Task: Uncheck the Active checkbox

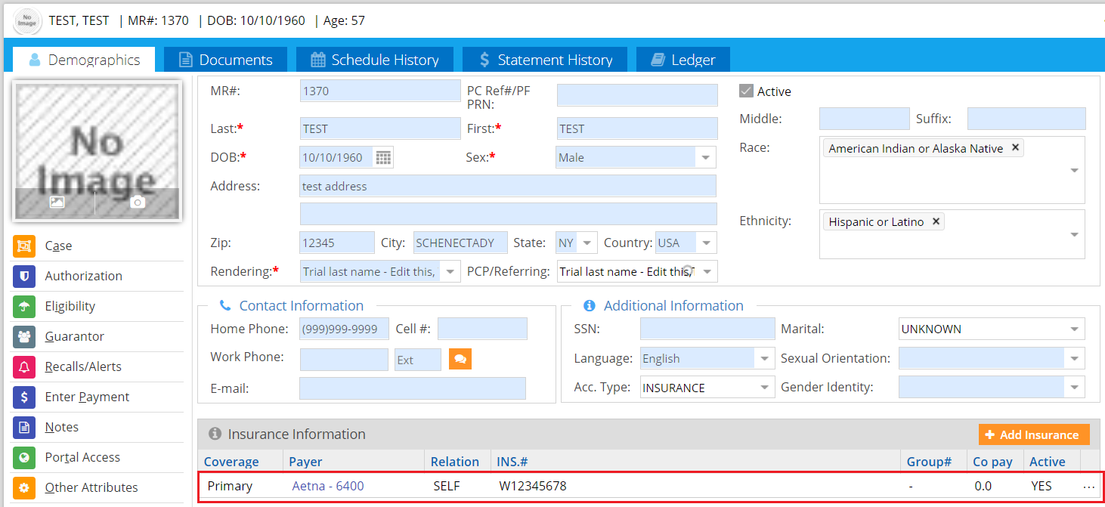Action: click(746, 91)
